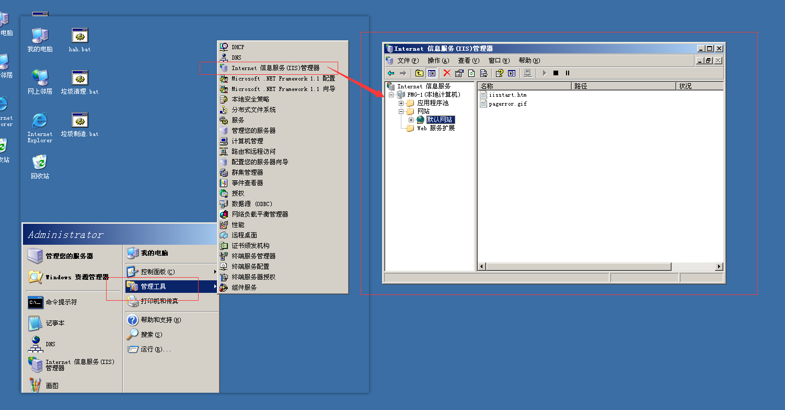Click the right arrow of the horizontal scrollbar
This screenshot has height=410, width=785.
(719, 267)
